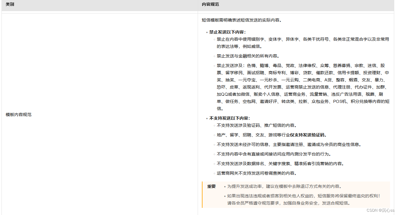The image size is (399, 215).
Task: Click the heading 不支持发送以下内容
Action: [229, 118]
